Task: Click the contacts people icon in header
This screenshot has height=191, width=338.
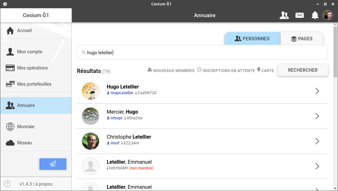Action: pos(284,15)
